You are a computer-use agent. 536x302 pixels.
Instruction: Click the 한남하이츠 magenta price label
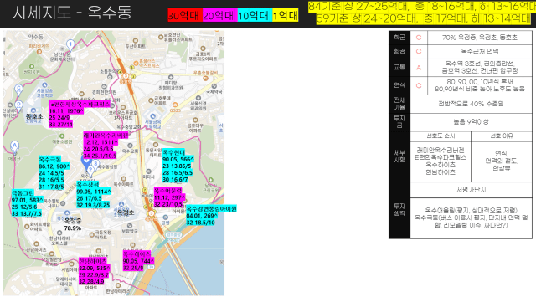pos(95,271)
